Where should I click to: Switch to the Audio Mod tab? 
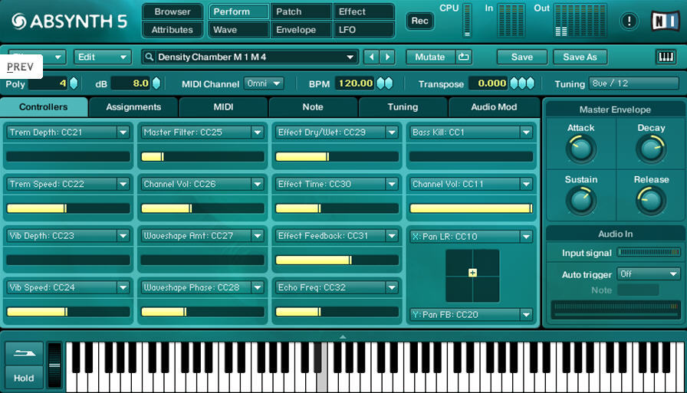click(x=494, y=107)
